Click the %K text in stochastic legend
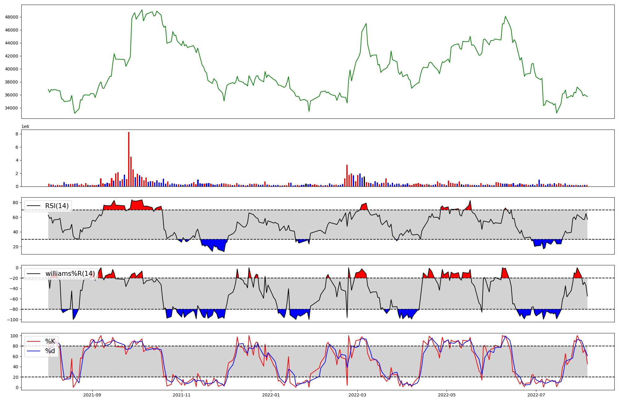The image size is (619, 402). (50, 341)
